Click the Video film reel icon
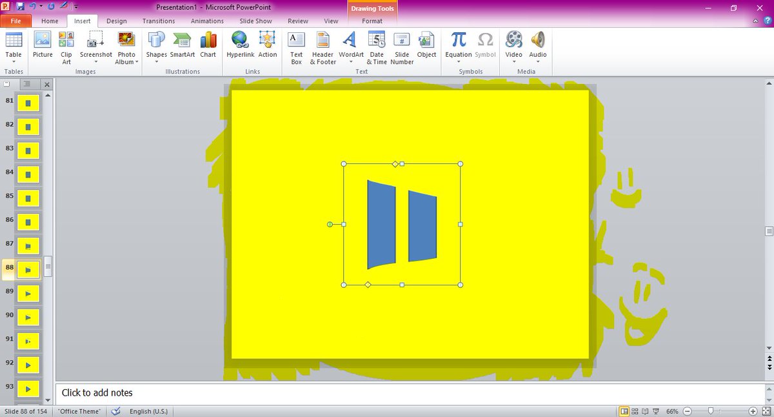774x417 pixels. [x=513, y=39]
